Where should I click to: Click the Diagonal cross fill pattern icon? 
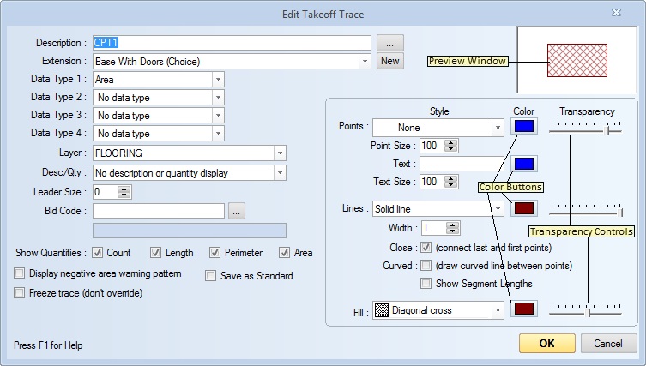click(x=382, y=310)
